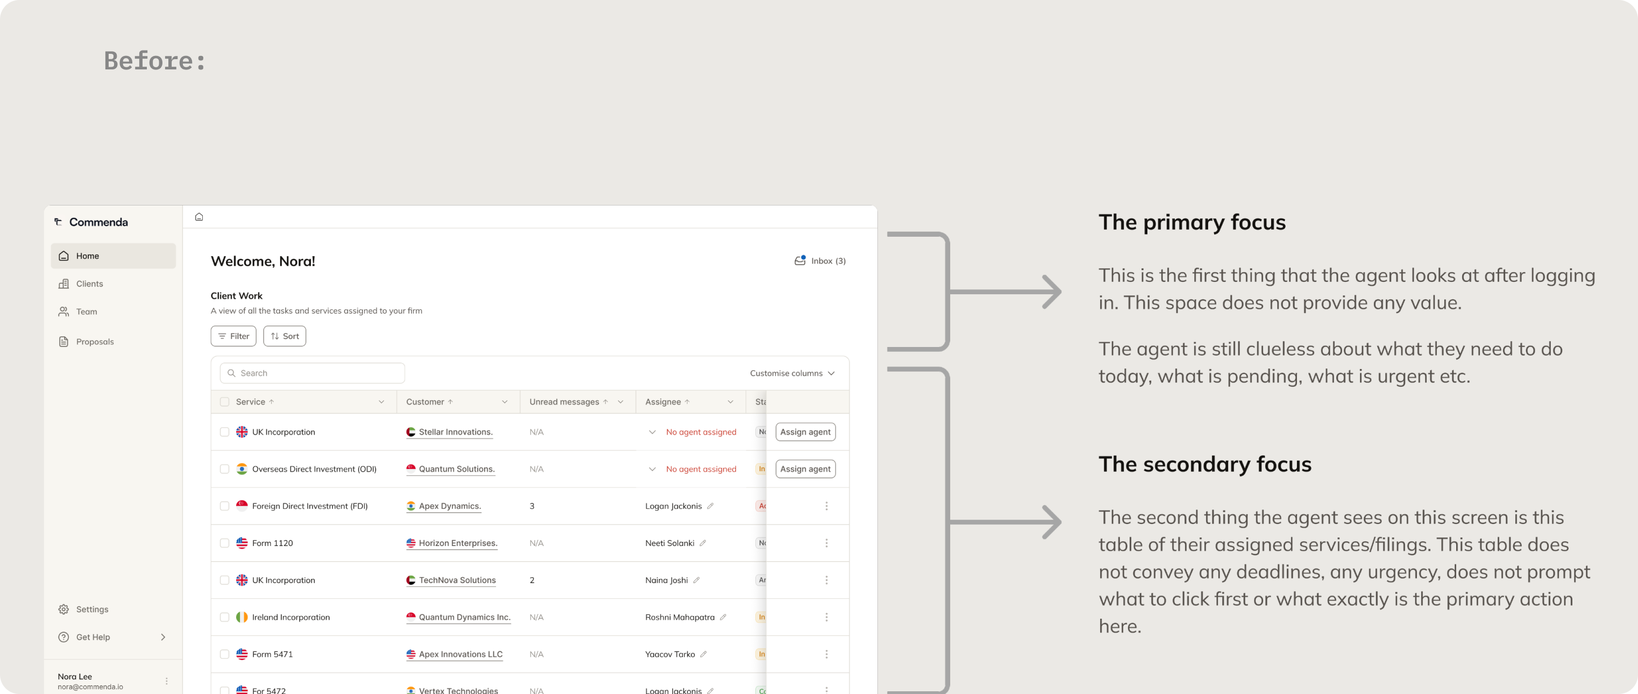Open row menu for Foreign Direct Investment (FDI)
The image size is (1638, 694).
click(x=826, y=506)
